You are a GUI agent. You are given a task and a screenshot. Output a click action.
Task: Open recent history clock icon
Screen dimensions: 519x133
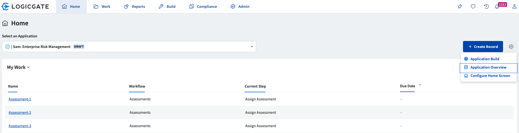point(487,6)
